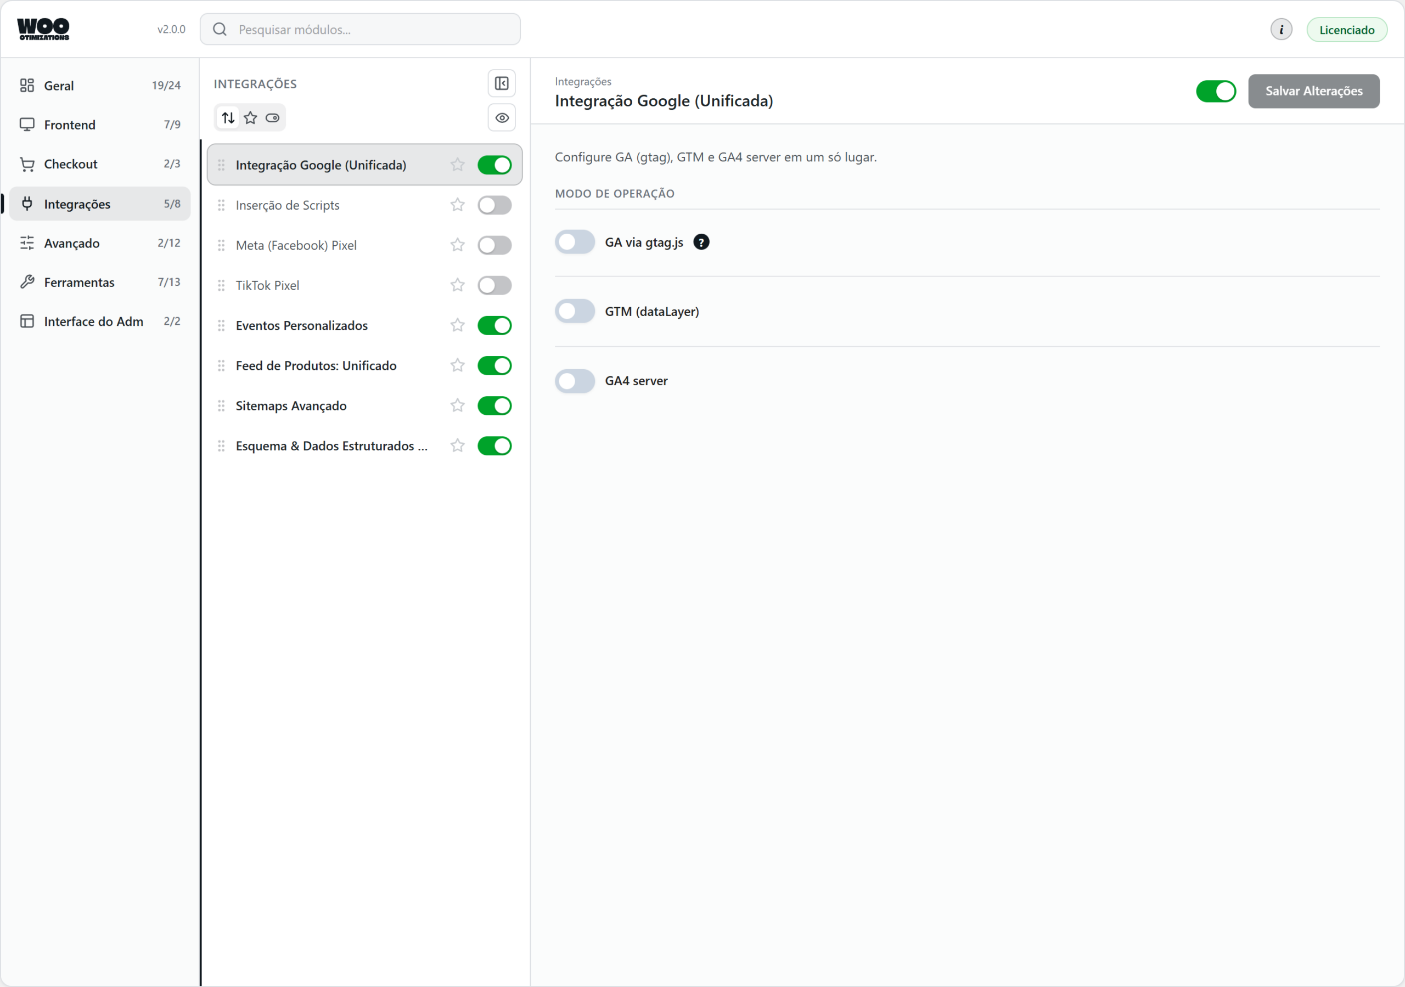Open the Frontend section
Viewport: 1405px width, 987px height.
[x=100, y=125]
